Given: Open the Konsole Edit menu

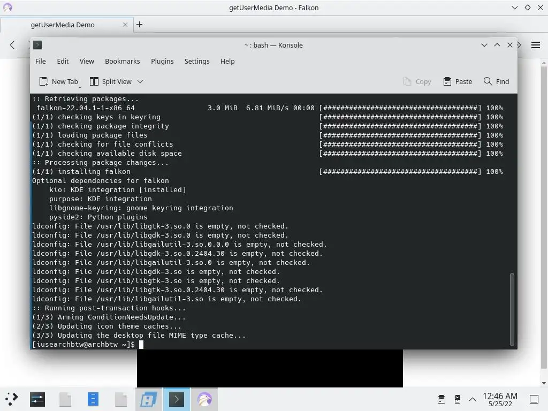Looking at the screenshot, I should click(x=63, y=61).
